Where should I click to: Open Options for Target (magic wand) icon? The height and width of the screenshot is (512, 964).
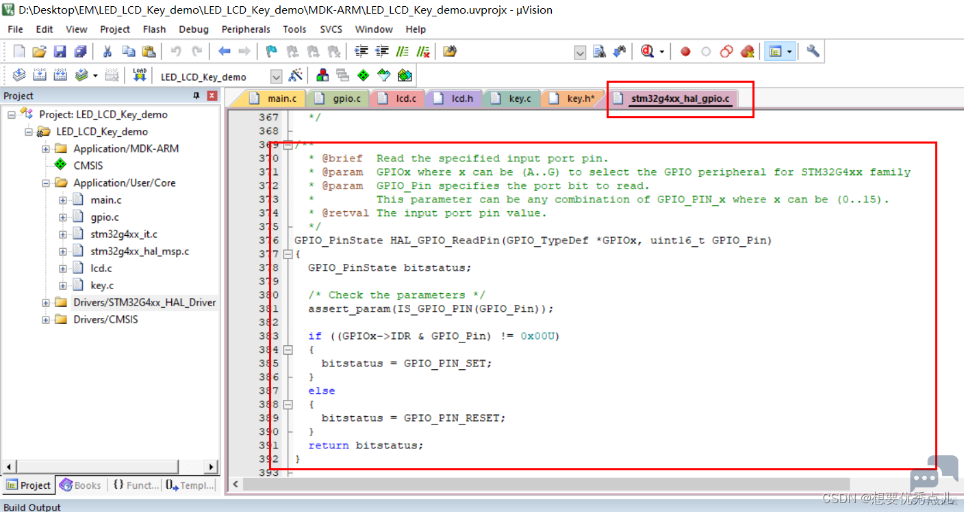[296, 75]
